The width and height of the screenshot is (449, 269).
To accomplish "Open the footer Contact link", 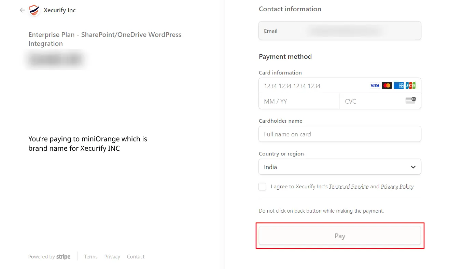I will [136, 257].
